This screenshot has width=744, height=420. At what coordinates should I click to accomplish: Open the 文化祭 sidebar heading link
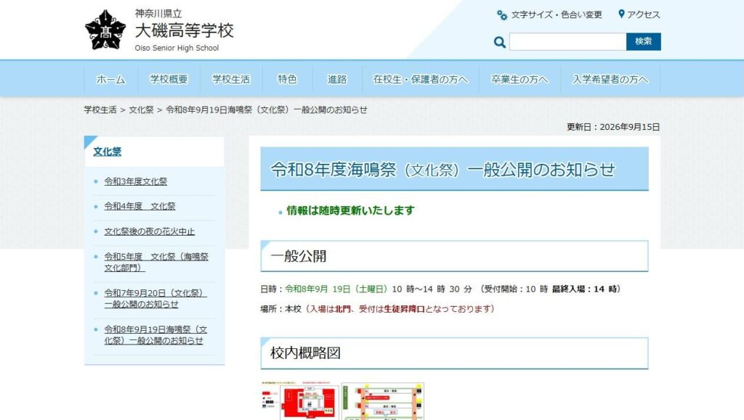pos(108,152)
